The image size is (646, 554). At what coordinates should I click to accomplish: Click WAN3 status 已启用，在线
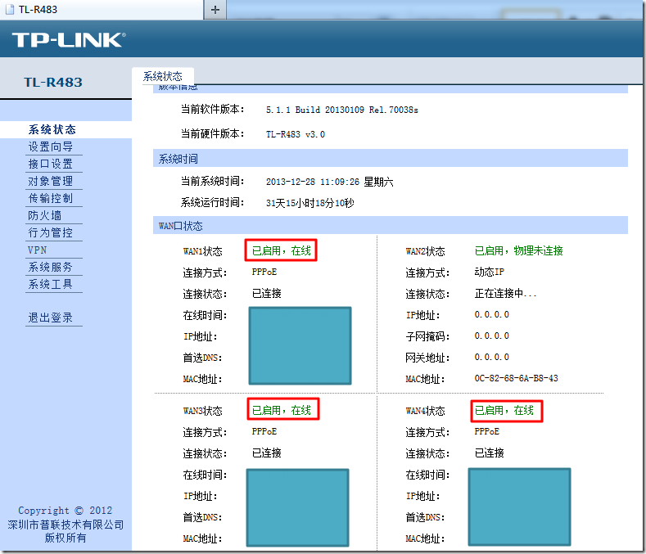point(281,410)
